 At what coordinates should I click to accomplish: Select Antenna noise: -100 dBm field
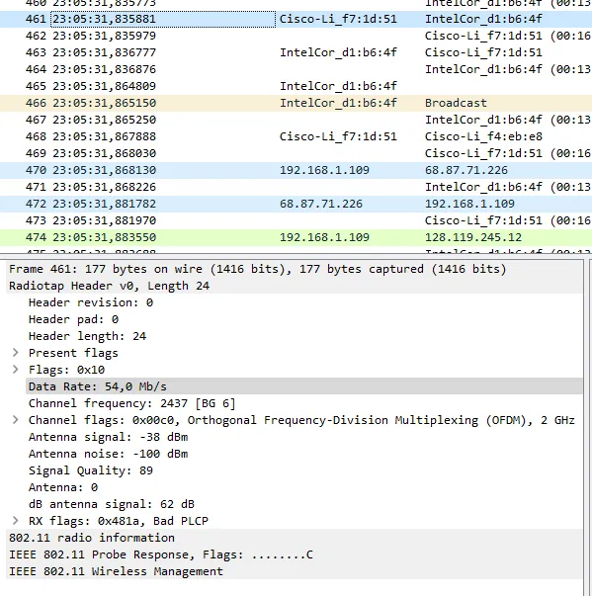pos(304,454)
